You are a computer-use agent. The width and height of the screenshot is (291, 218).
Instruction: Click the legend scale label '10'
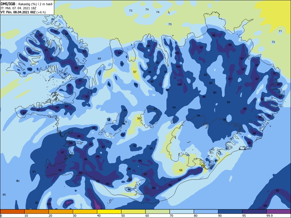[x=26, y=216]
